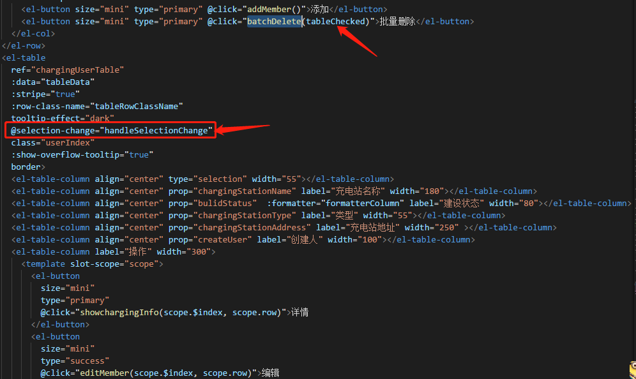Click the handleSelectionChange handler name
The image size is (636, 379).
pos(156,131)
